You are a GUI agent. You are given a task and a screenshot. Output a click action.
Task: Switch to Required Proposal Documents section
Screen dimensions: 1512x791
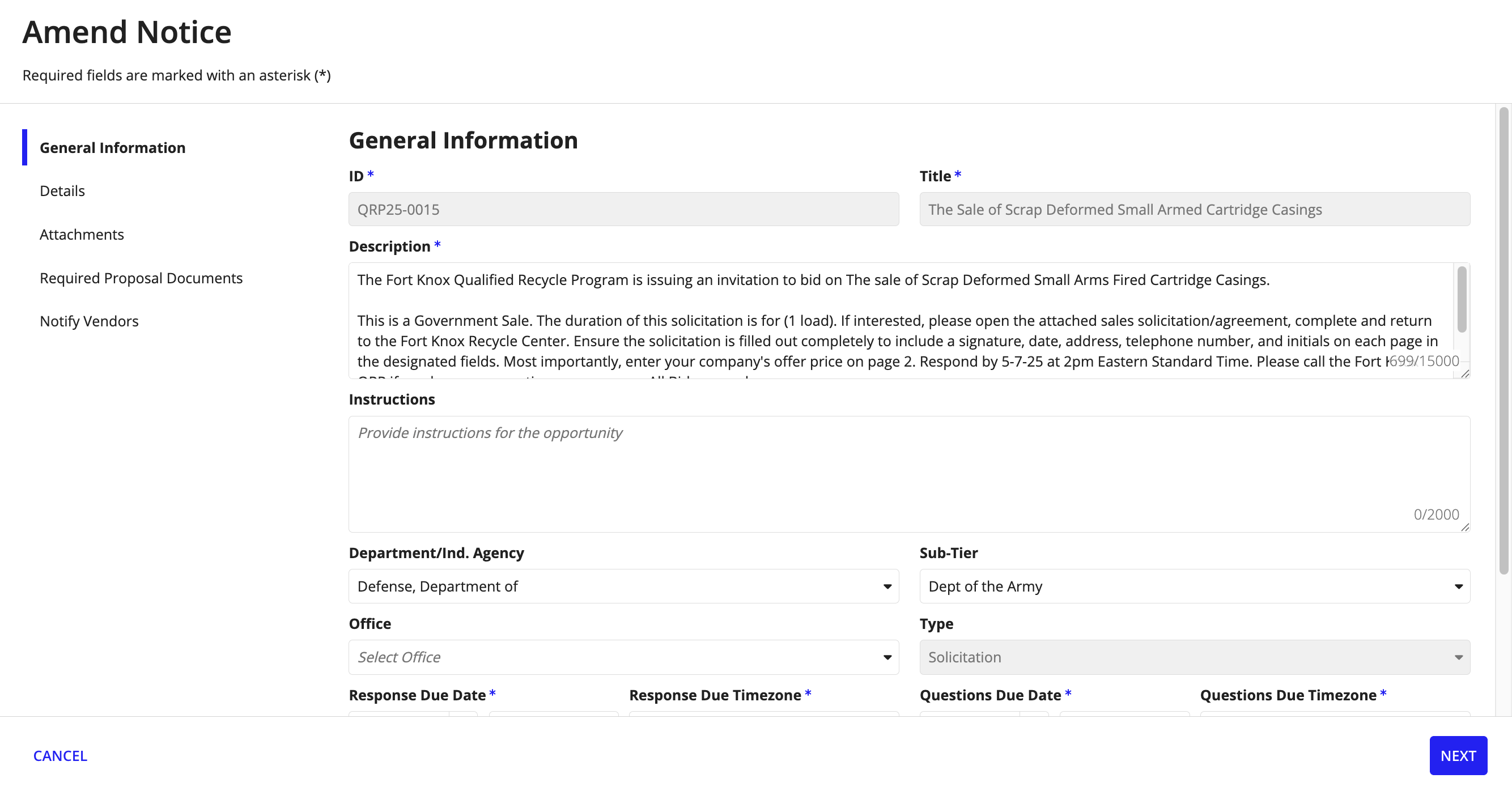[x=141, y=278]
